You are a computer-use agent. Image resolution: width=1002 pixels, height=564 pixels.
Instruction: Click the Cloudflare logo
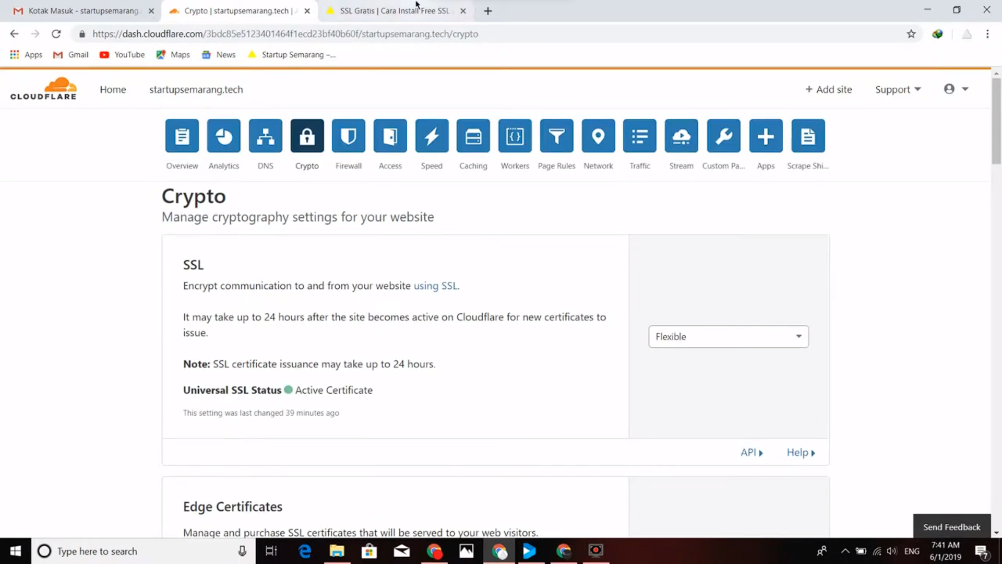click(43, 89)
